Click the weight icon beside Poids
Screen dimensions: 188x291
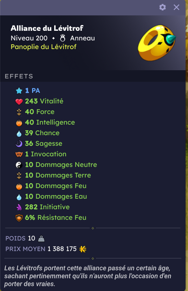pos(41,239)
